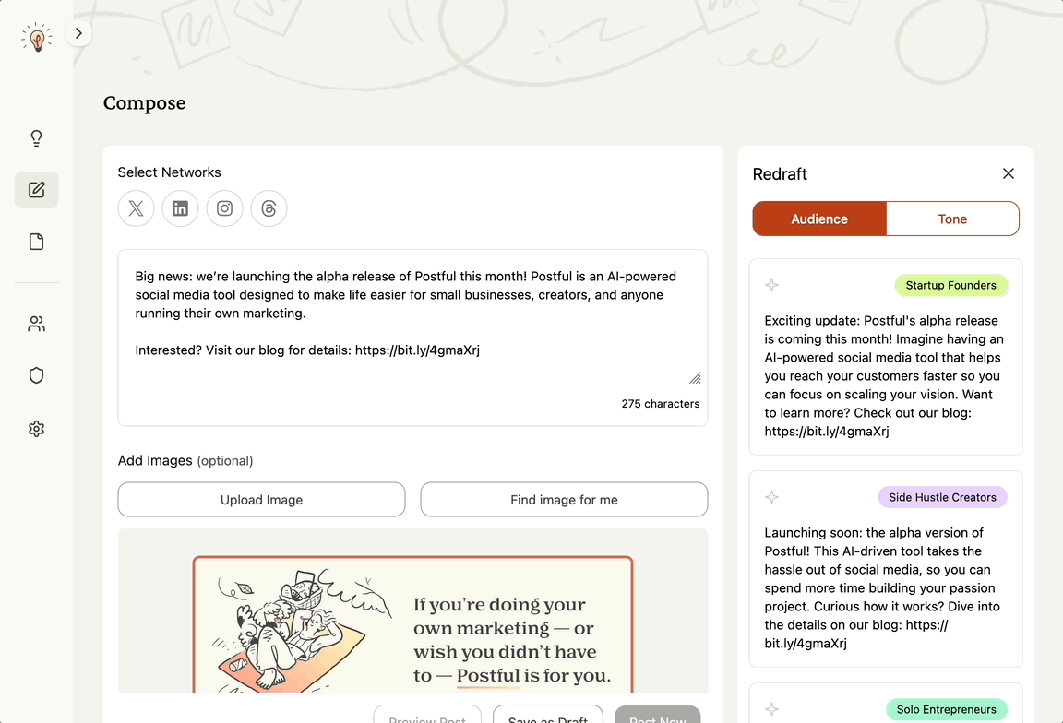Screen dimensions: 1063x723
Task: Switch to the Tone tab
Action: point(952,219)
